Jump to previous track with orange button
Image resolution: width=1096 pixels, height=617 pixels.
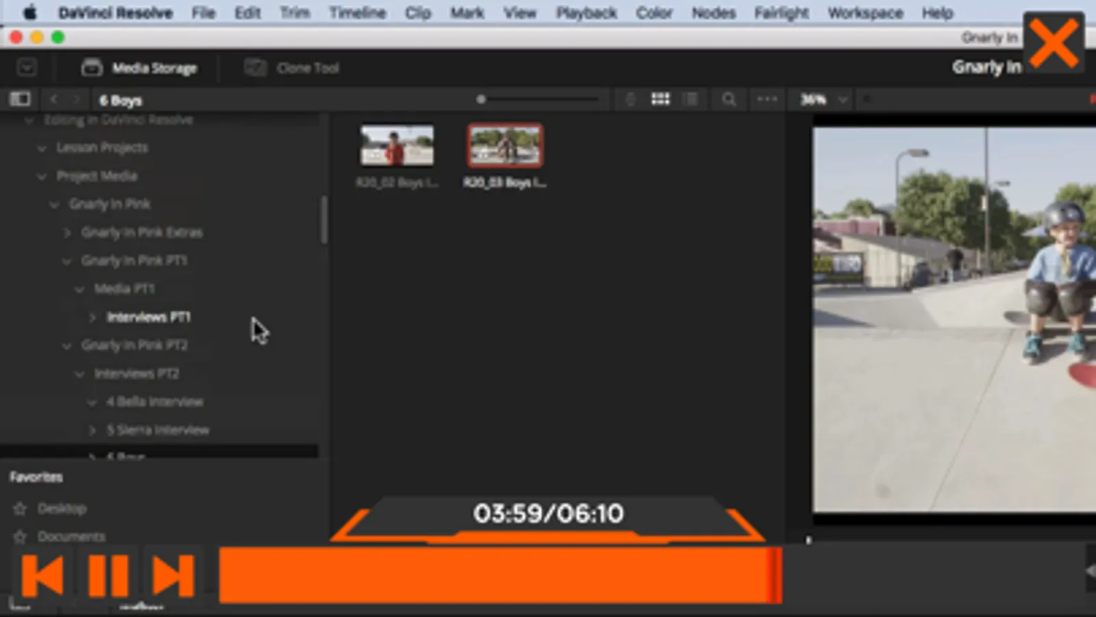click(42, 575)
